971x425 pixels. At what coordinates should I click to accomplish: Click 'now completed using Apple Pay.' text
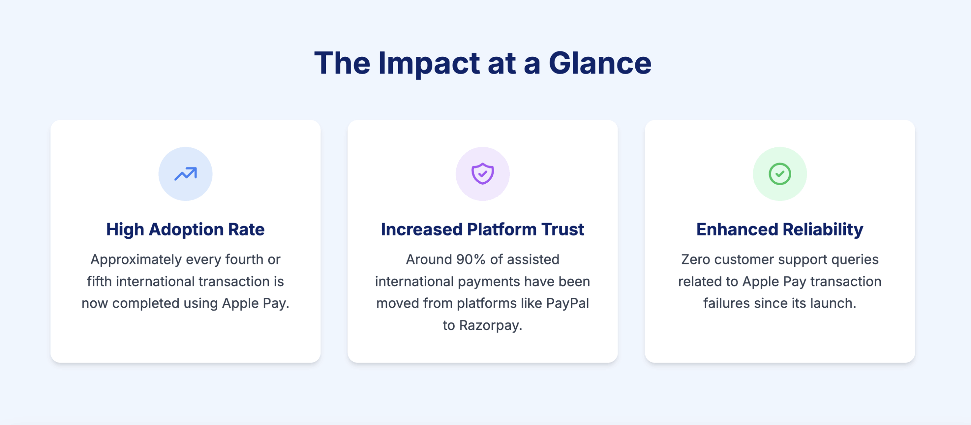[x=185, y=303]
